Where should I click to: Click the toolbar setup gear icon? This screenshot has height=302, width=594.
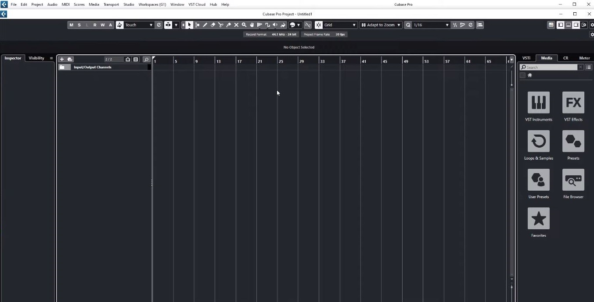tap(592, 25)
